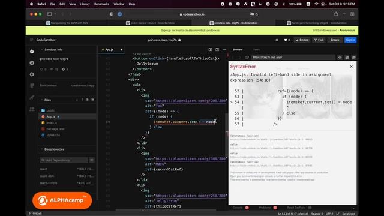Select index.js in the file tree
Viewport: 384px width, 216px height.
(x=52, y=122)
